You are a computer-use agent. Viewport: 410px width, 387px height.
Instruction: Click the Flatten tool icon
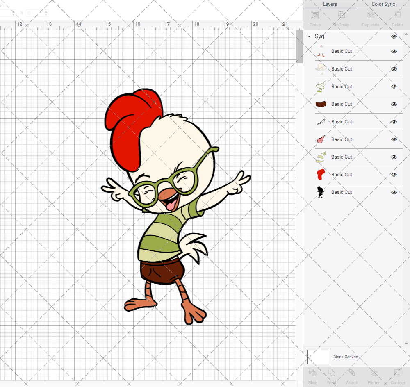coord(374,372)
